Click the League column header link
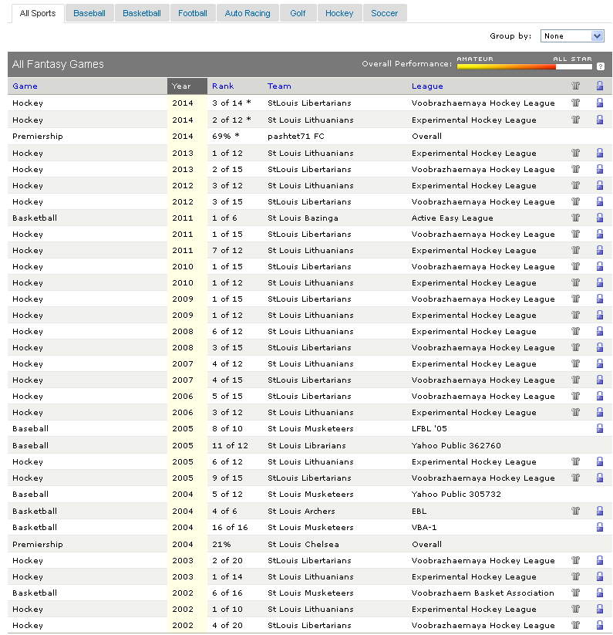This screenshot has height=635, width=613. (x=427, y=86)
